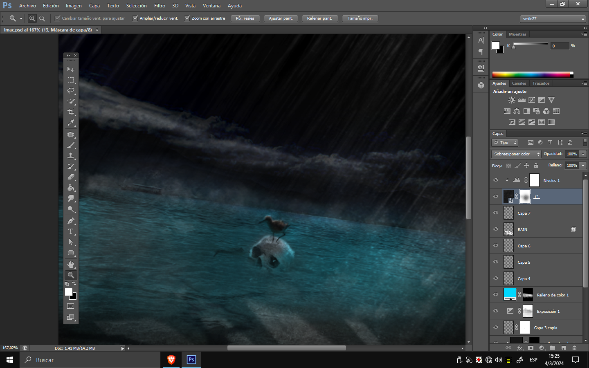The height and width of the screenshot is (368, 589).
Task: Click the Zoom tool in toolbox
Action: point(71,275)
